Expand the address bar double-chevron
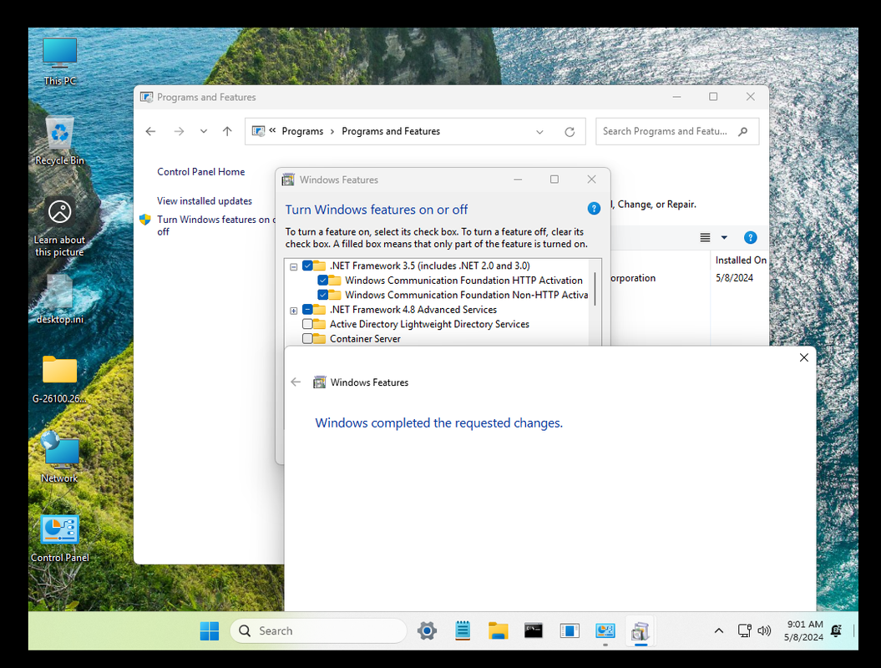 (x=272, y=130)
